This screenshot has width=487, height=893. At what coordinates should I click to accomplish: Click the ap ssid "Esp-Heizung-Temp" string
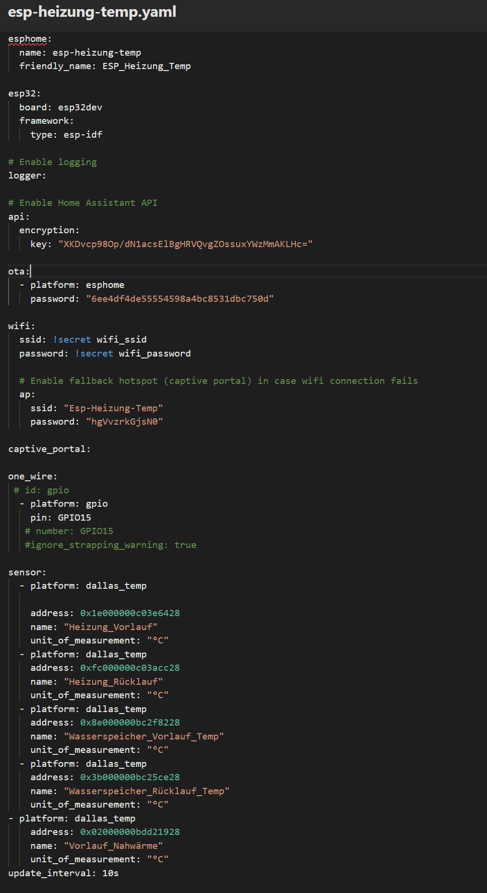coord(113,408)
